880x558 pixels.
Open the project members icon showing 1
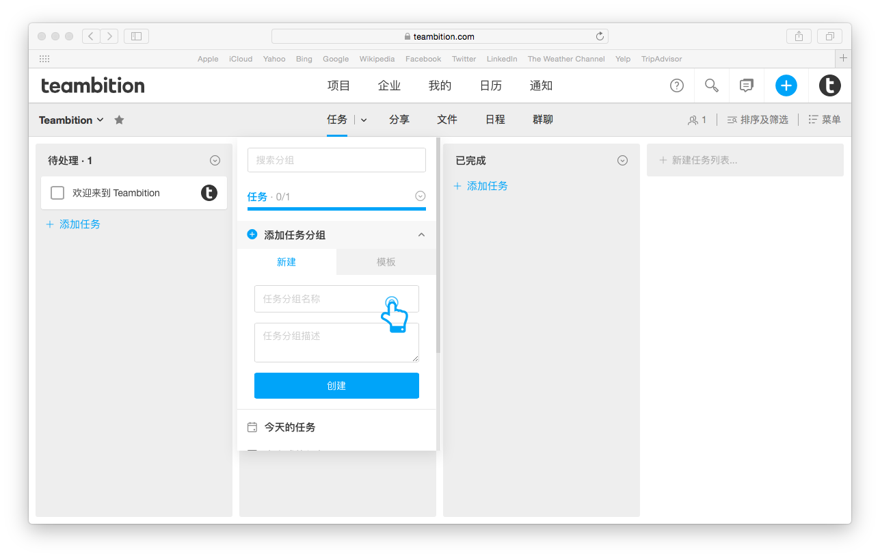[697, 120]
